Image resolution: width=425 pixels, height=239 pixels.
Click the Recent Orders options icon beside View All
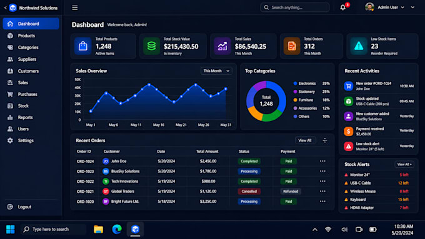tap(325, 140)
